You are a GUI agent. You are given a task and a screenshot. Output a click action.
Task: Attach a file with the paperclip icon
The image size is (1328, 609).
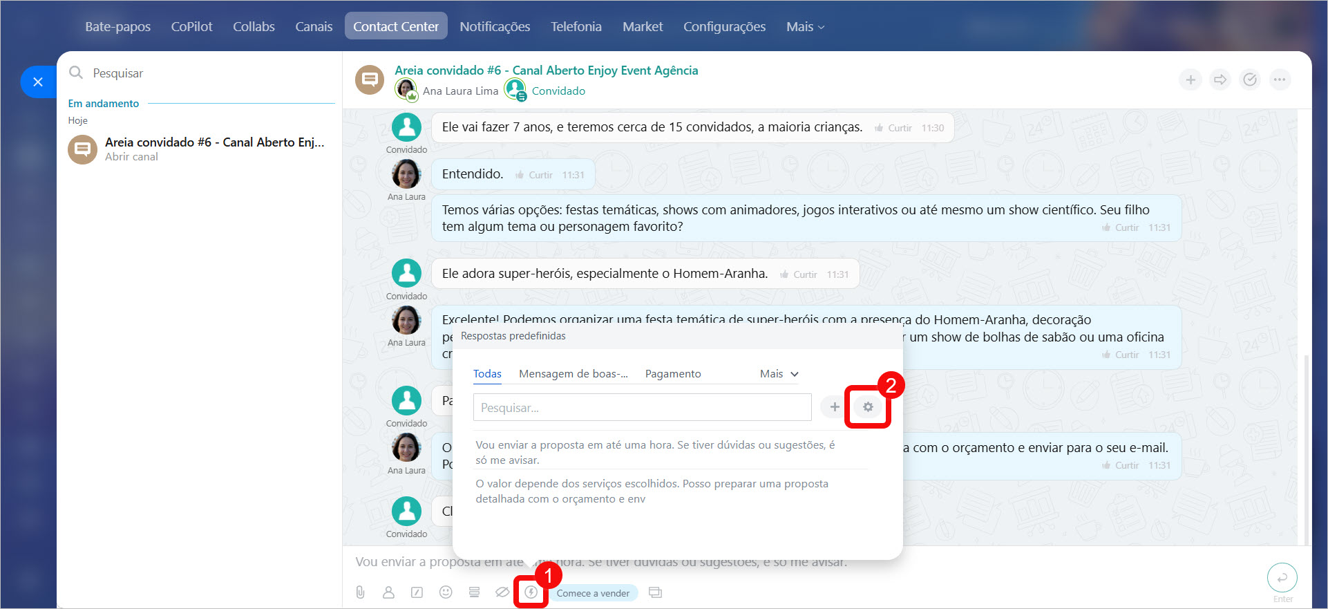[360, 592]
